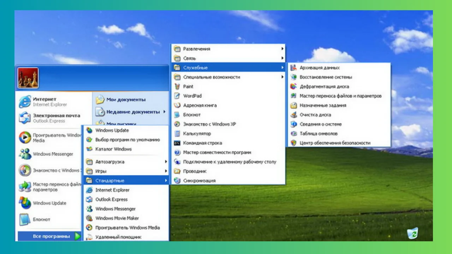This screenshot has width=452, height=254.
Task: Open pinned Знакомство с Windows in the Start menu
Action: tap(49, 170)
